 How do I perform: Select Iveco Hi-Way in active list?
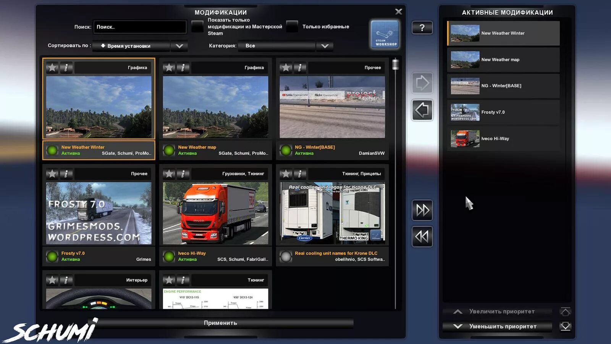coord(503,139)
